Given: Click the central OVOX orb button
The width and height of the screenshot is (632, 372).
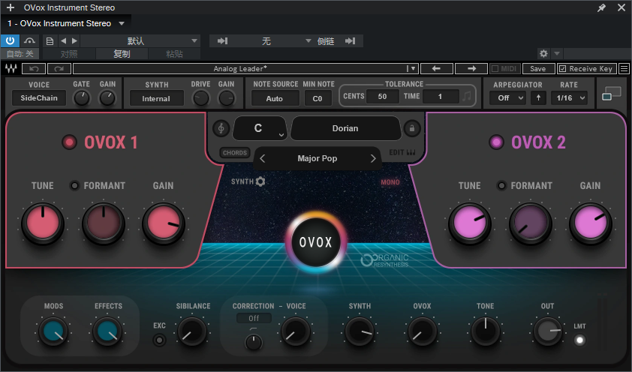Looking at the screenshot, I should tap(316, 242).
